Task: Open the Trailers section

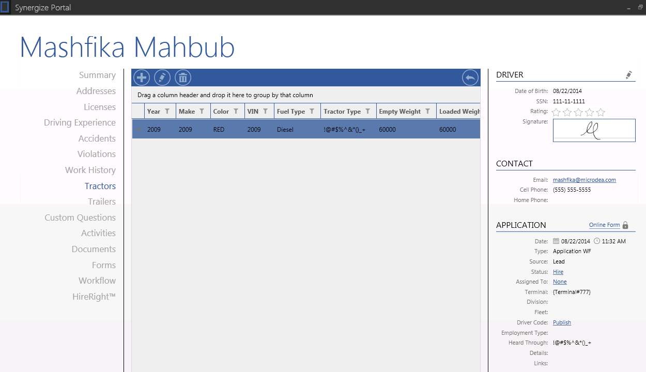Action: click(101, 202)
